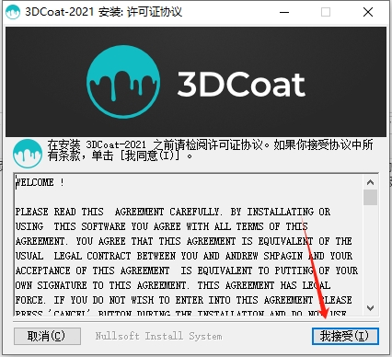Click the scrollbar down arrow in license box
The width and height of the screenshot is (392, 357).
(x=370, y=308)
